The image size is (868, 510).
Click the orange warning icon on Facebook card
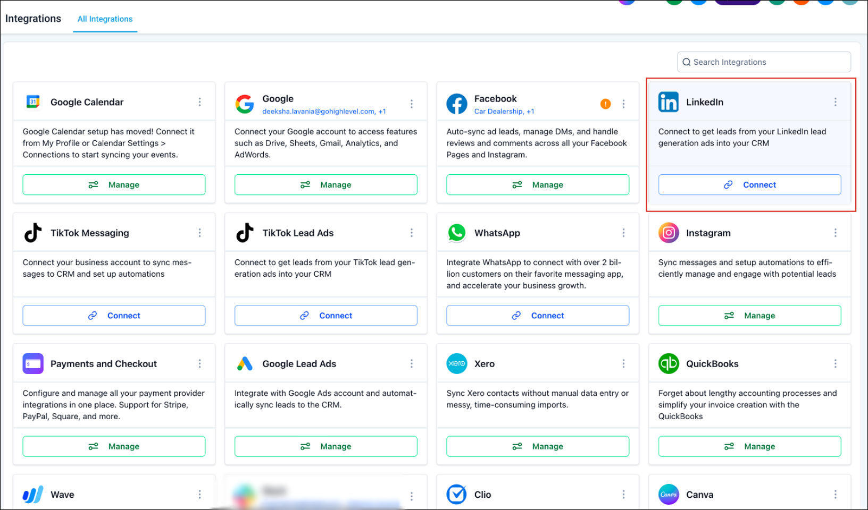605,104
